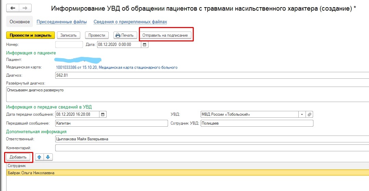
Task: Move employee row up with arrow
Action: (x=39, y=157)
